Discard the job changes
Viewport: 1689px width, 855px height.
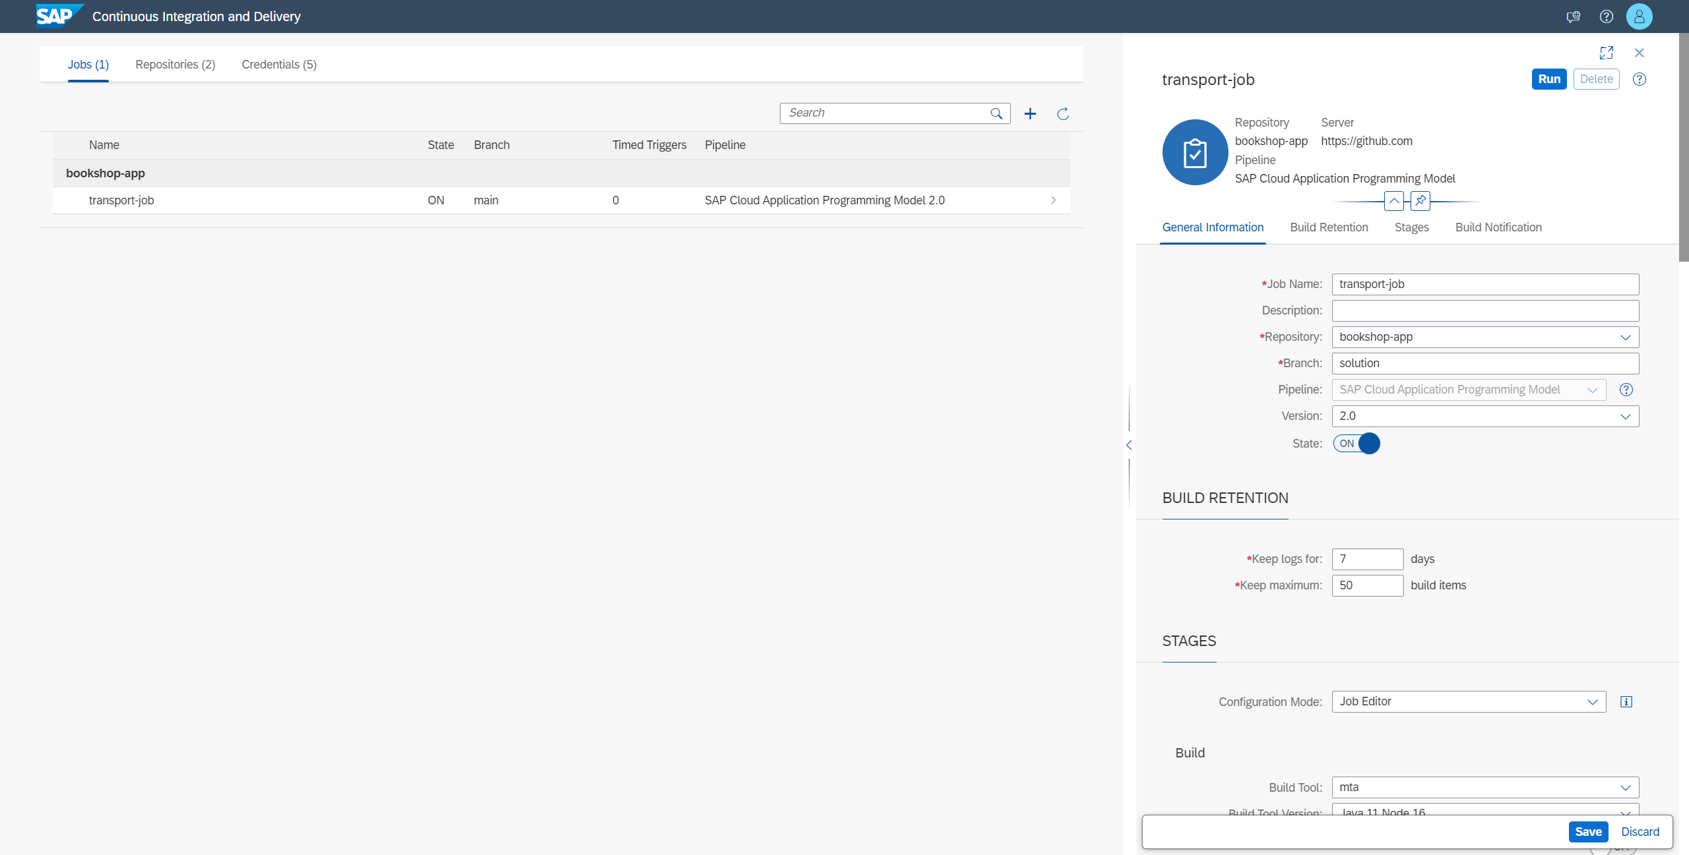click(1640, 832)
